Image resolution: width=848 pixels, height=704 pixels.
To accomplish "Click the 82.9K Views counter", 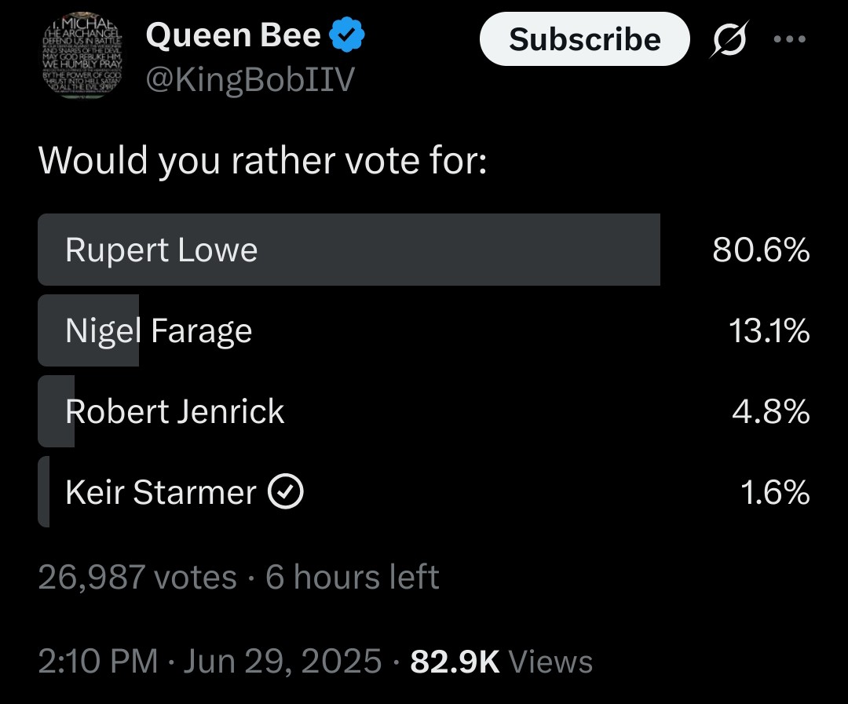I will (501, 661).
